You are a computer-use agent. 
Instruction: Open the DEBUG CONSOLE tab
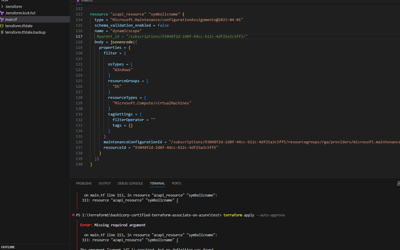130,183
